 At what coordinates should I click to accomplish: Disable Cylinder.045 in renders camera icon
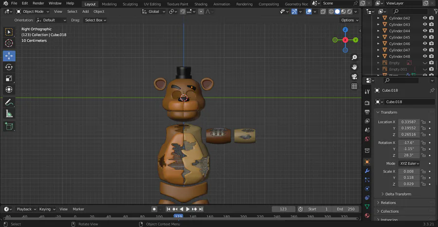[431, 37]
